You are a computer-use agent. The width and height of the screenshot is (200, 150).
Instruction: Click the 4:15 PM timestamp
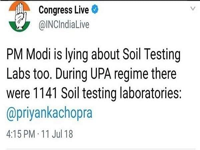click(x=20, y=136)
